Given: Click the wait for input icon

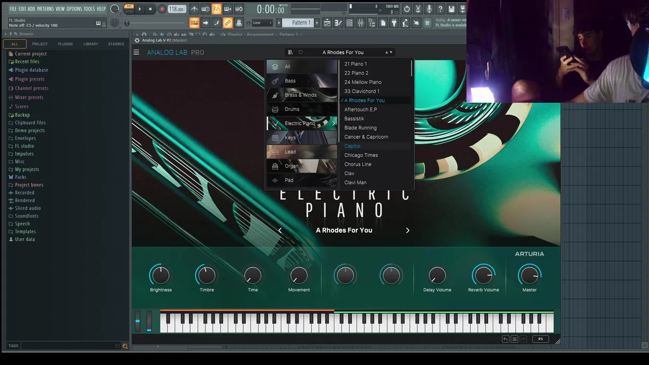Looking at the screenshot, I should pos(205,9).
